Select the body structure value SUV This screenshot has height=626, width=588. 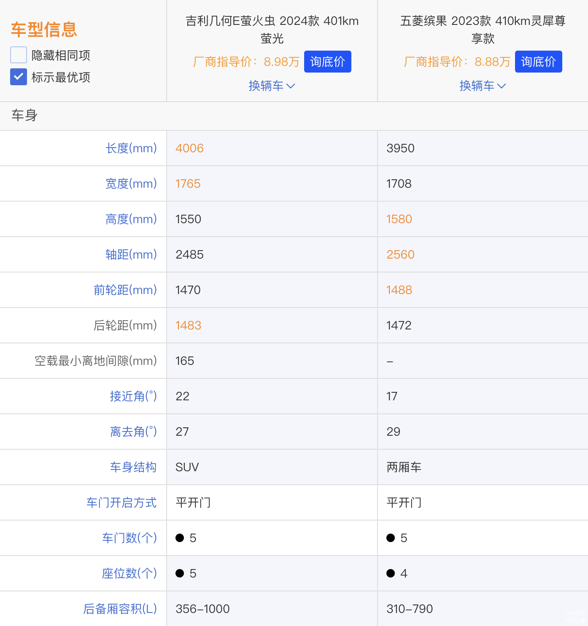187,467
